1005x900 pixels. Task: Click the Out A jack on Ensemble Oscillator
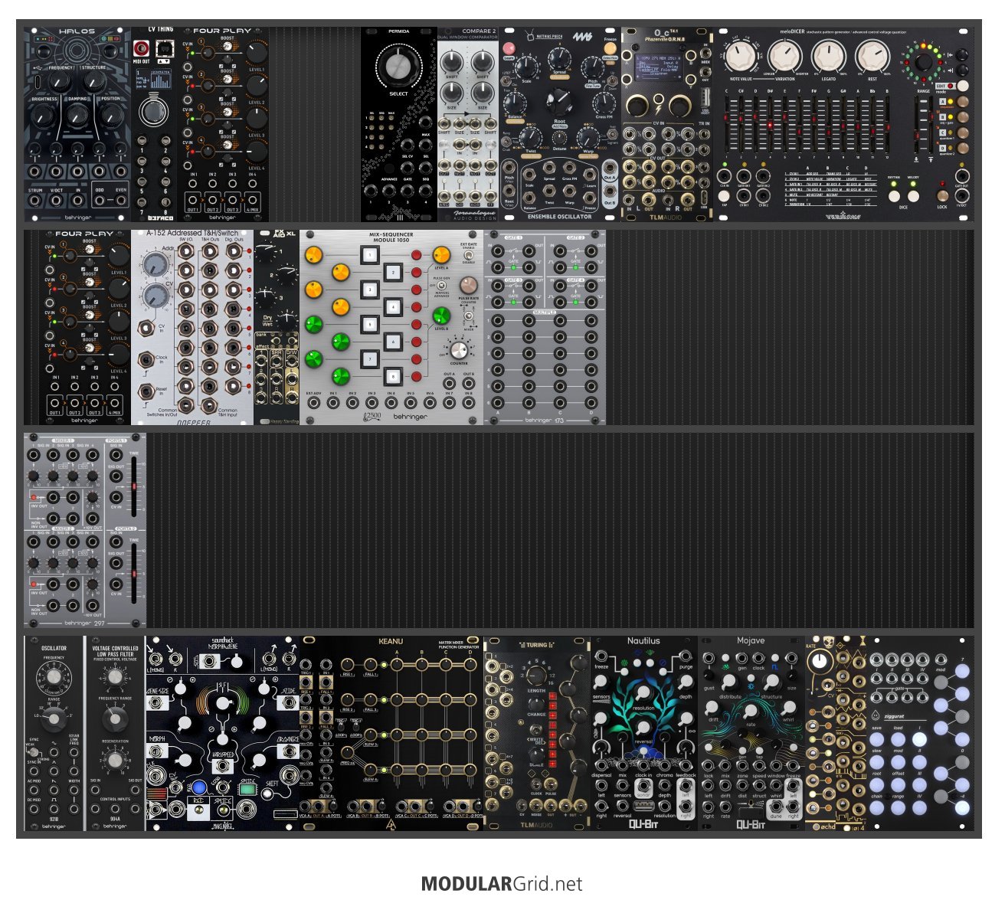tap(610, 168)
